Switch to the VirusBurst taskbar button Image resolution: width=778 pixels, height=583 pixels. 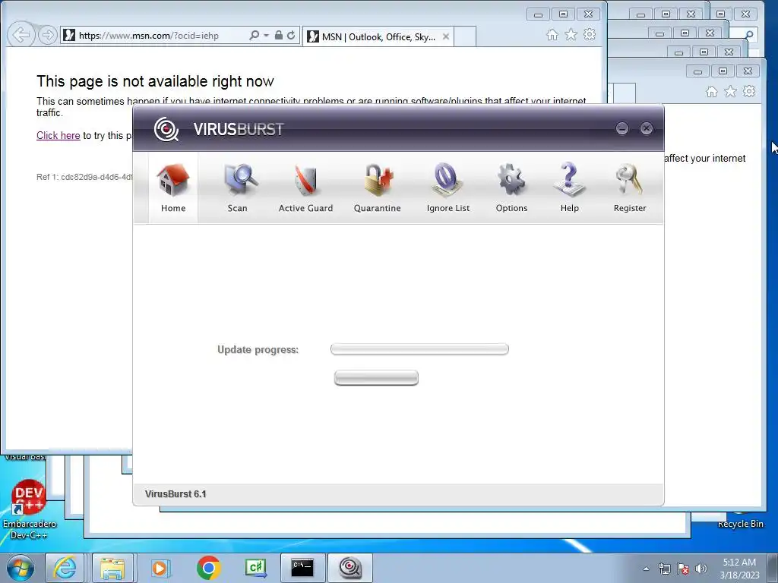350,568
